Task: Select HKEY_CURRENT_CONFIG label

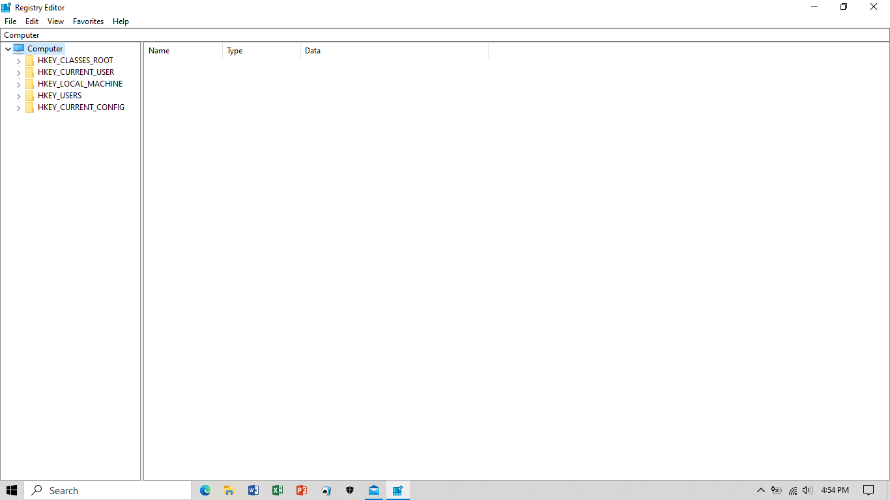Action: tap(81, 107)
